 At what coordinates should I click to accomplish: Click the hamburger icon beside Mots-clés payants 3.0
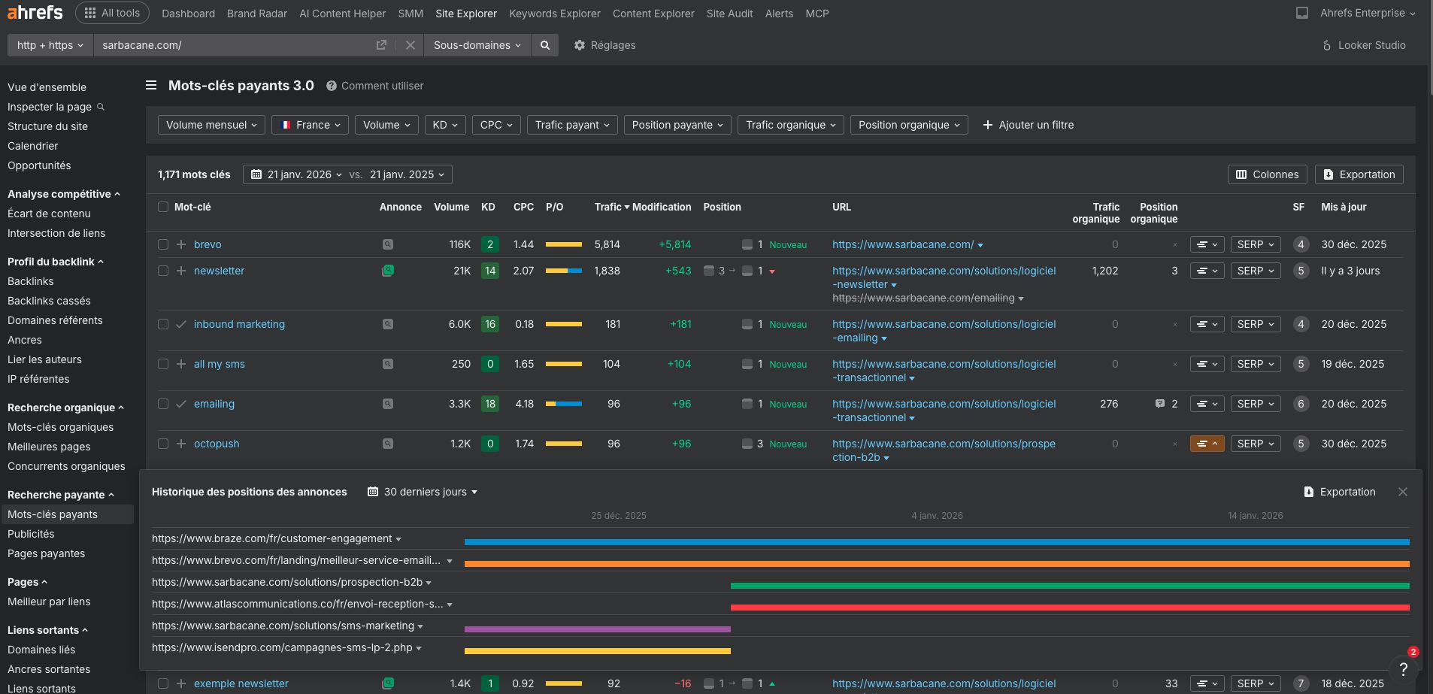pos(152,85)
